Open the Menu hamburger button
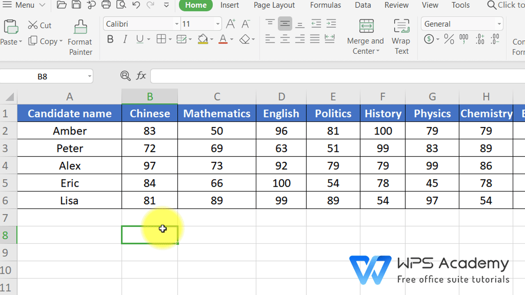The image size is (525, 295). pos(25,5)
